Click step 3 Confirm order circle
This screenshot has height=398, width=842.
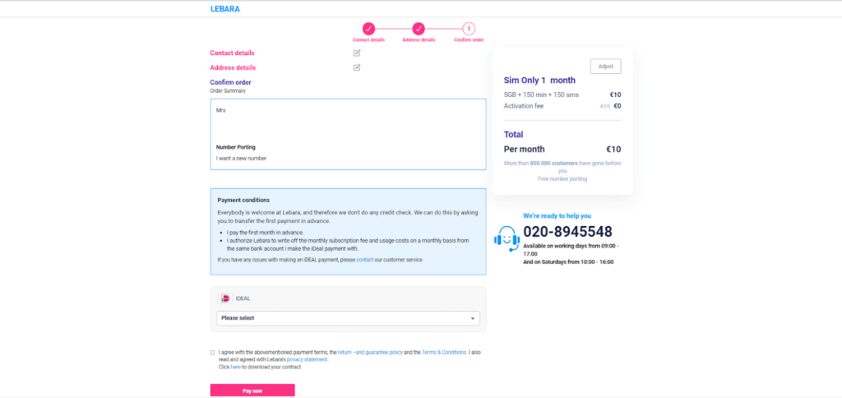coord(468,29)
